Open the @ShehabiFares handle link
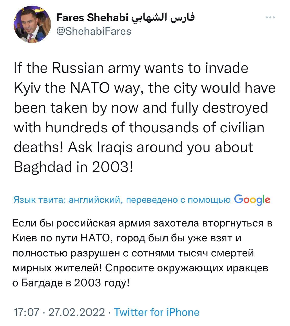Viewport: 290px width, 326px height. [x=93, y=31]
